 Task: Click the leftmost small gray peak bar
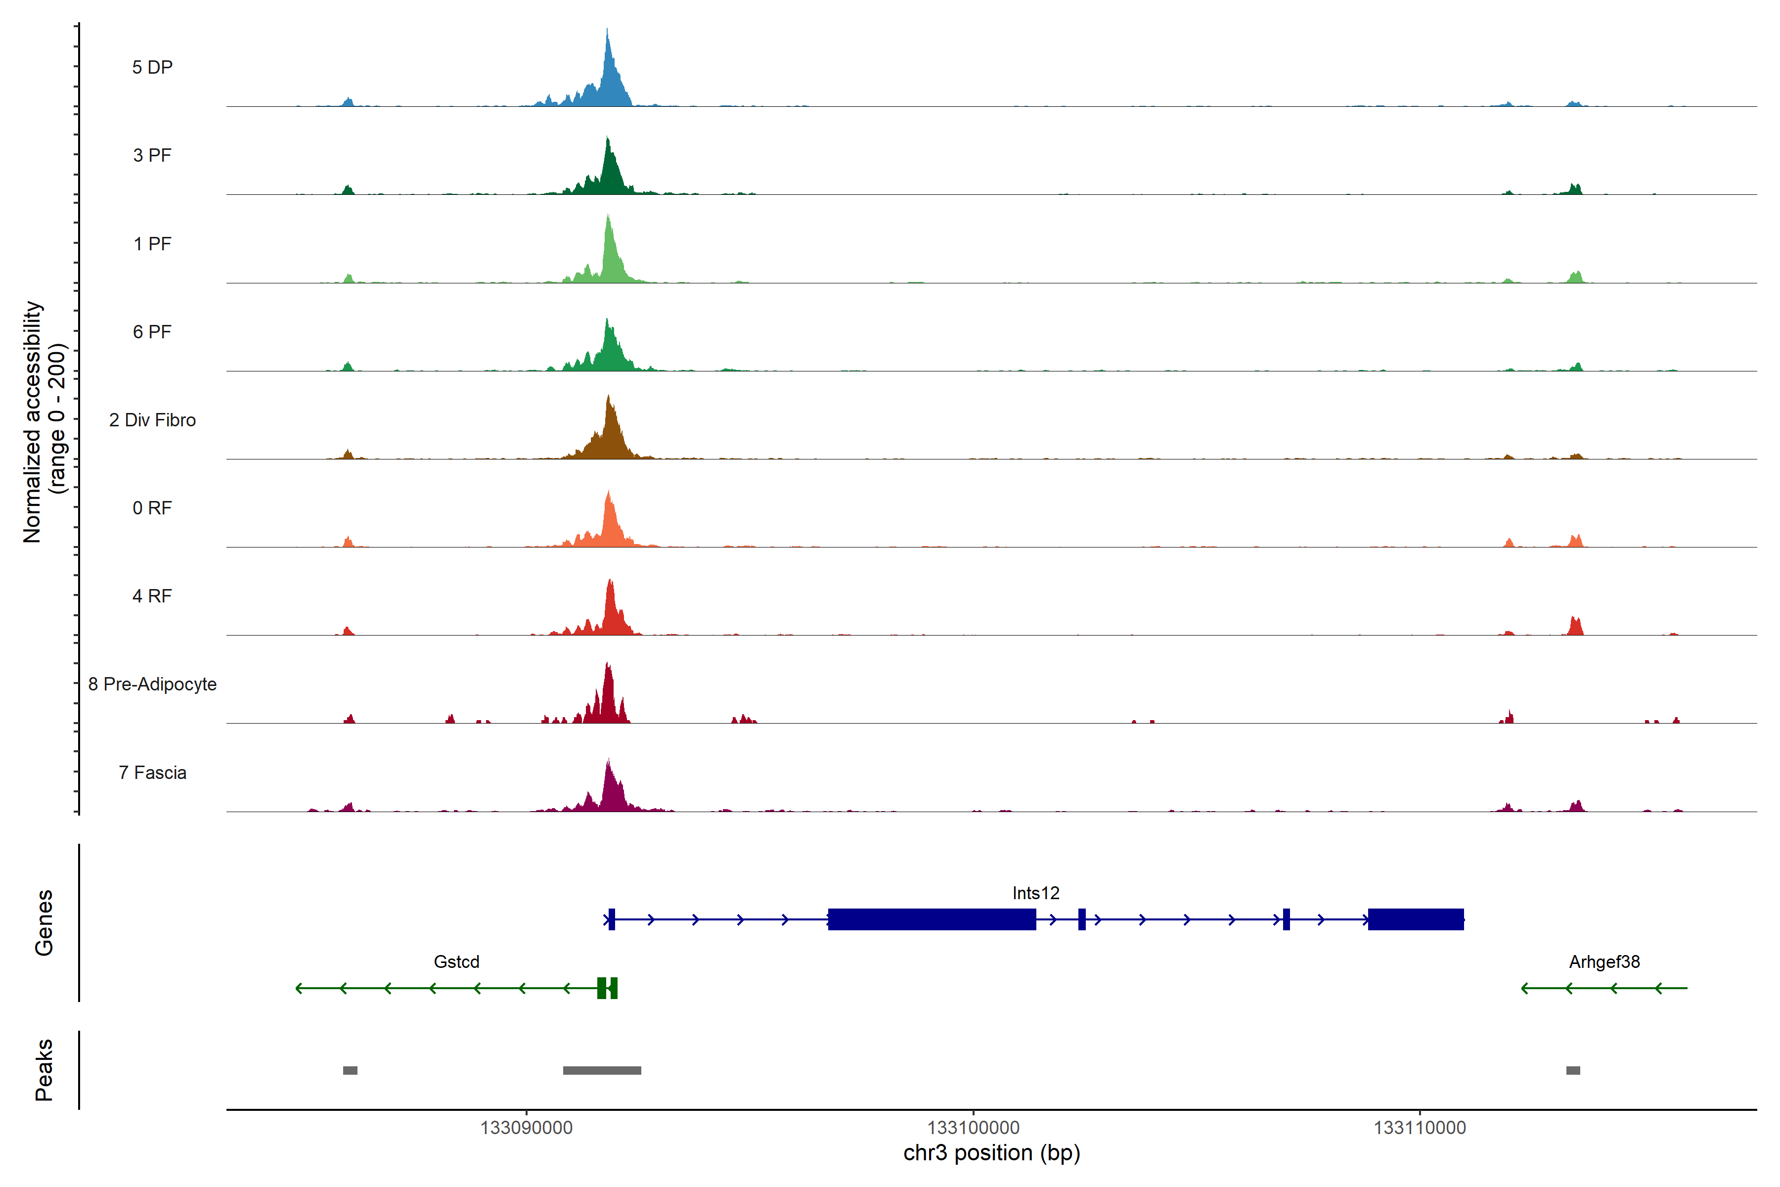coord(350,1070)
